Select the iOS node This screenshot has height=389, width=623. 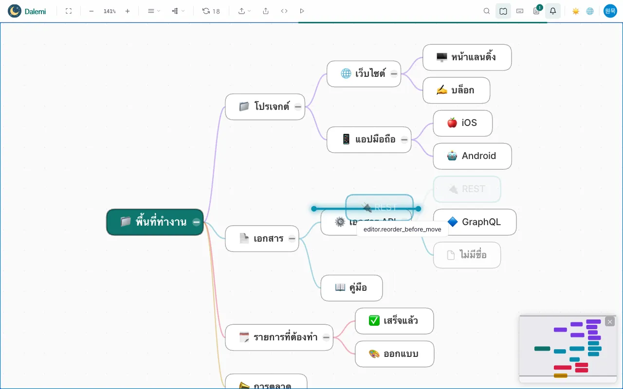(x=462, y=123)
